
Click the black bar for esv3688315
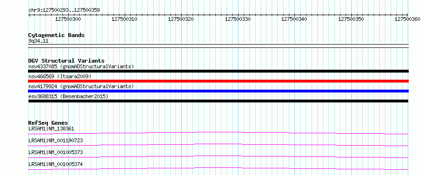coord(218,101)
